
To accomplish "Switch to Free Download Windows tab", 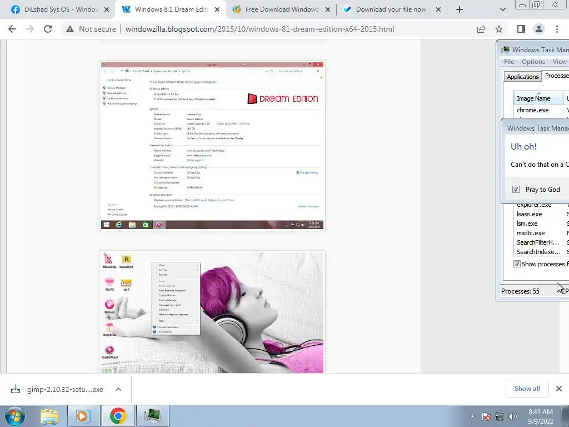I will [x=282, y=9].
